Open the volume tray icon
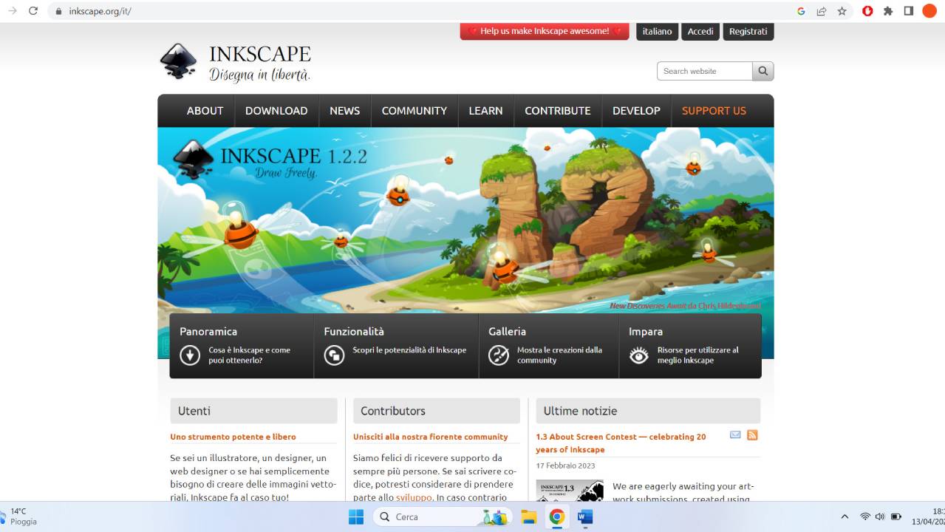This screenshot has width=945, height=532. pyautogui.click(x=880, y=516)
